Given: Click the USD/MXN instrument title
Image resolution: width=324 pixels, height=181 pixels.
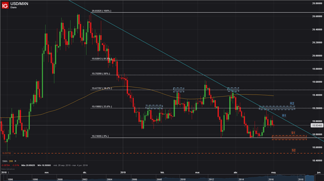Looking at the screenshot, I should click(x=19, y=4).
